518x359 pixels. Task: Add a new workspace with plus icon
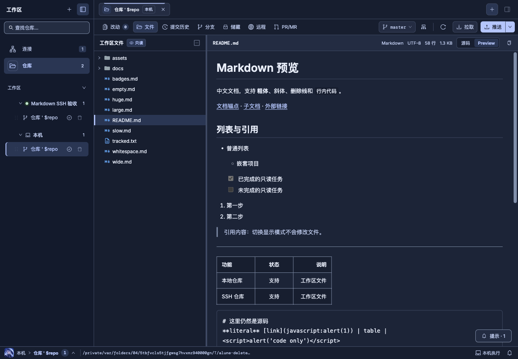69,9
